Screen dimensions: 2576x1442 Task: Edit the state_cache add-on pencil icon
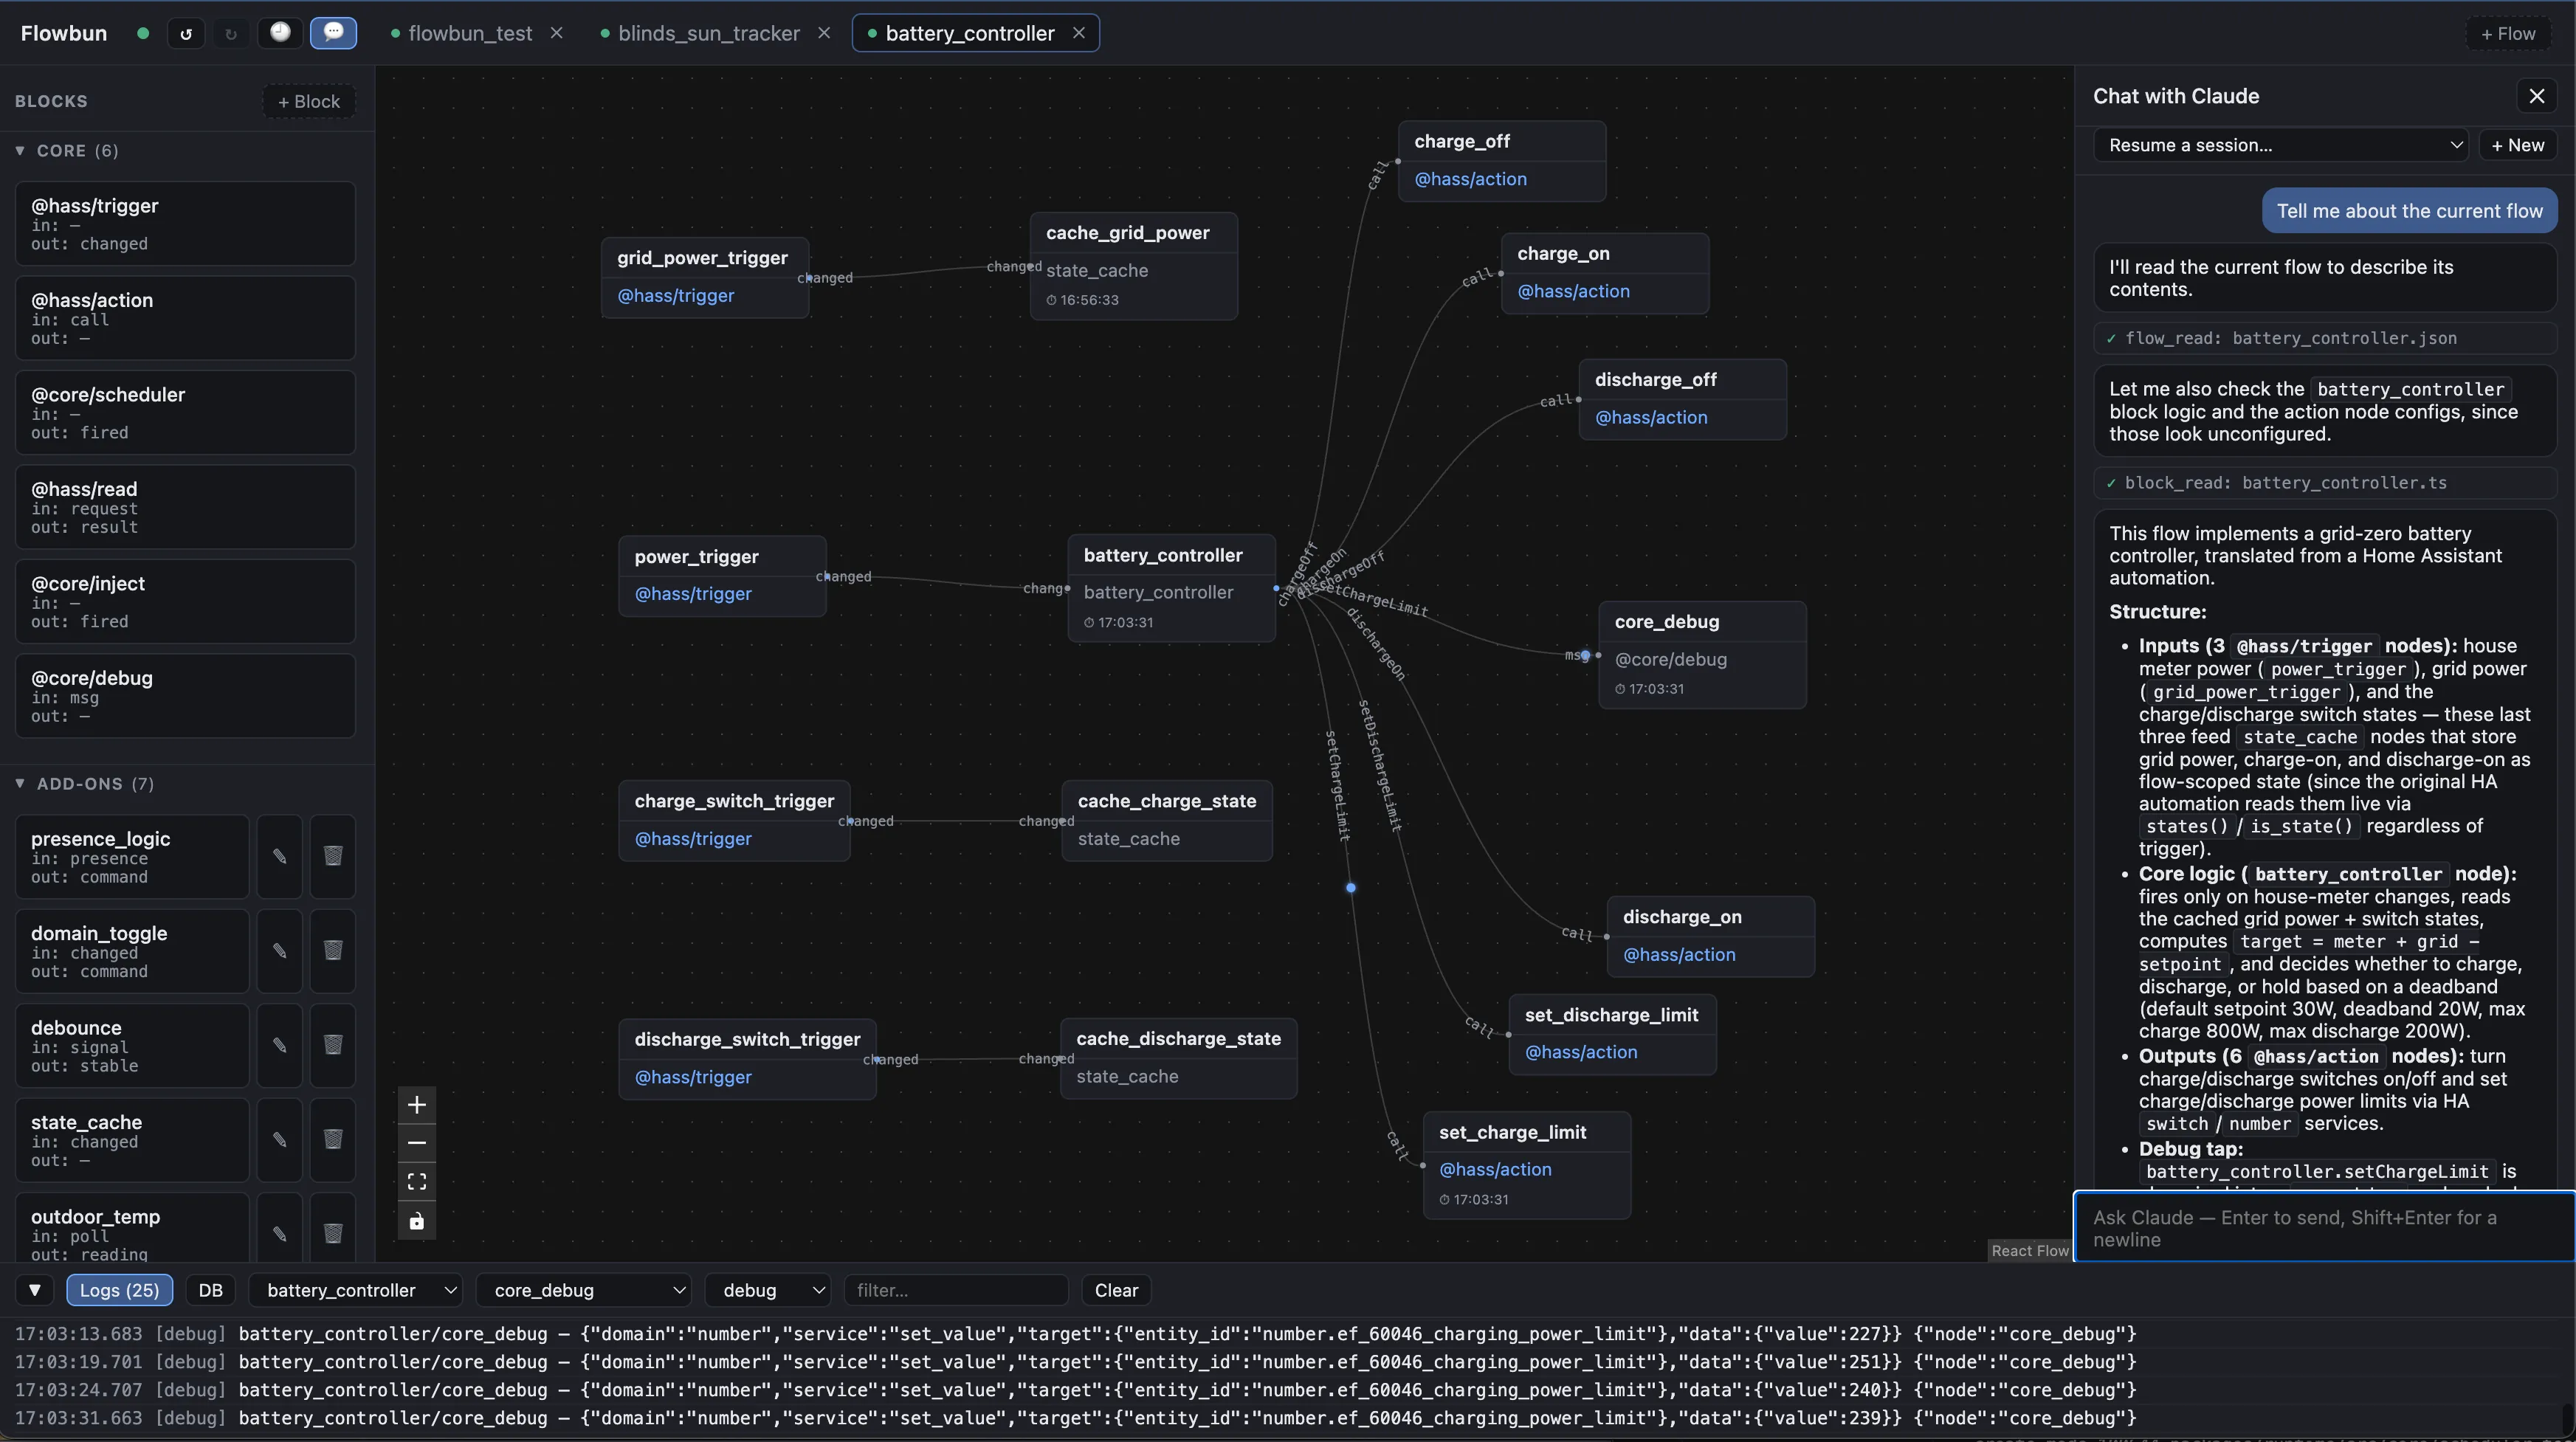[280, 1140]
